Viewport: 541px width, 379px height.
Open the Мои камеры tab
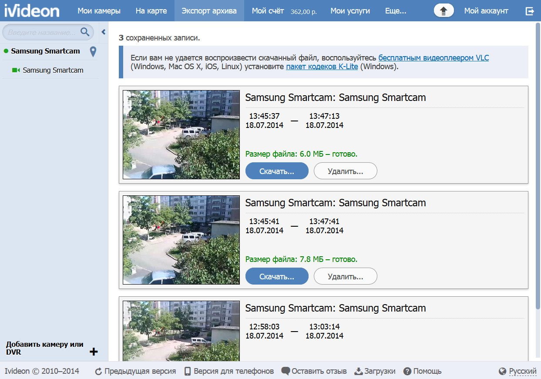[99, 11]
